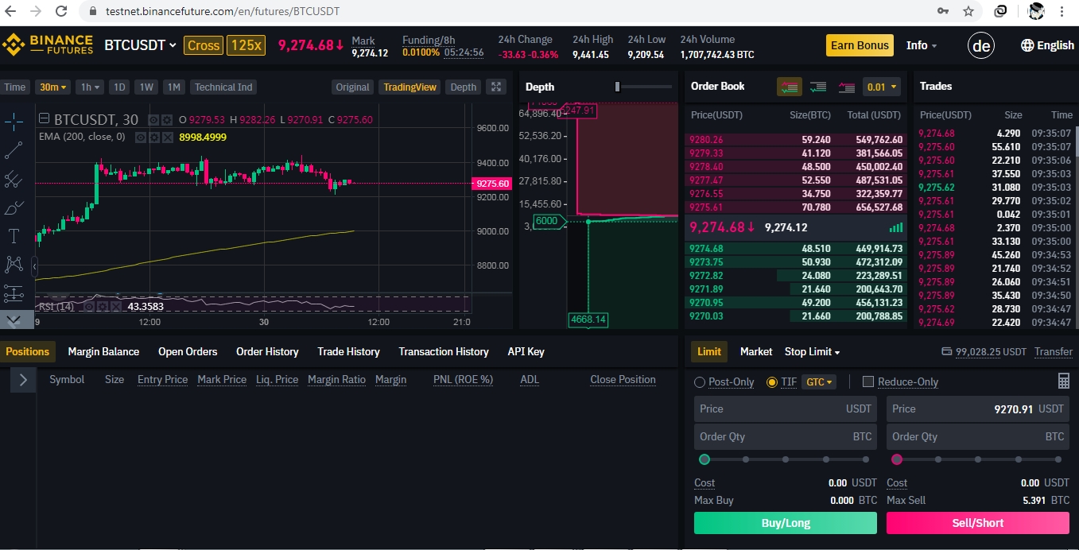Open saved passwords key icon
This screenshot has height=550, width=1079.
tap(943, 11)
